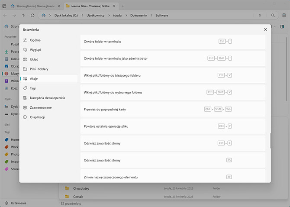
Task: Open the Kosz sidebar item
Action: 11,88
